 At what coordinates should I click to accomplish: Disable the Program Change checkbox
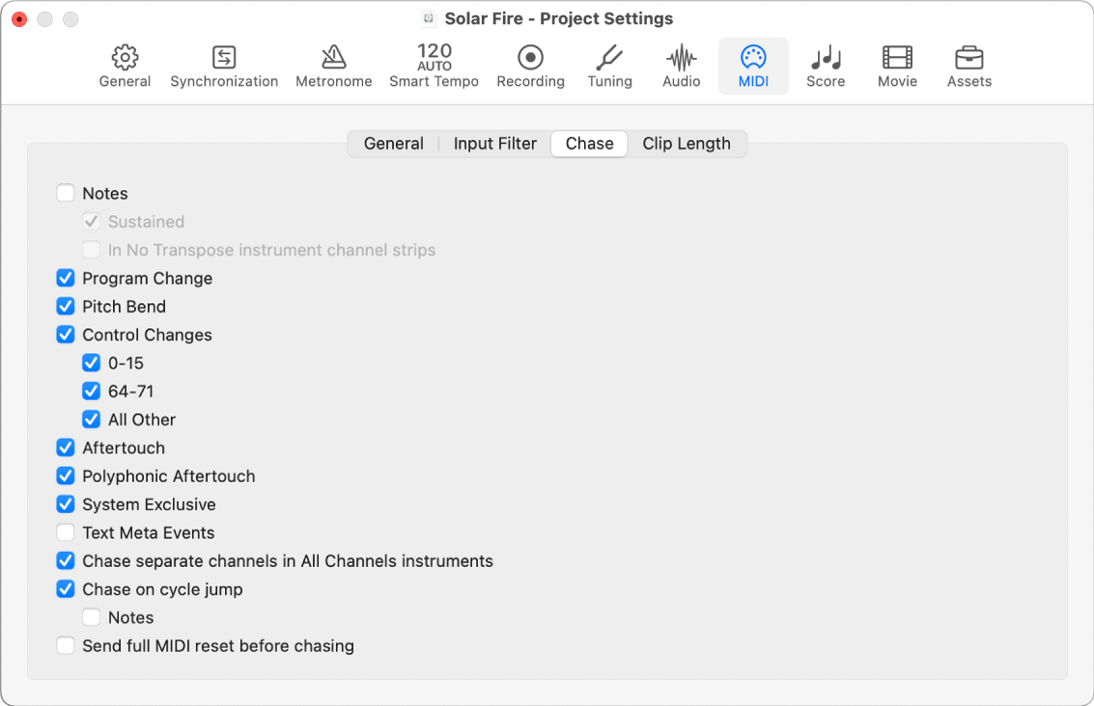[66, 278]
